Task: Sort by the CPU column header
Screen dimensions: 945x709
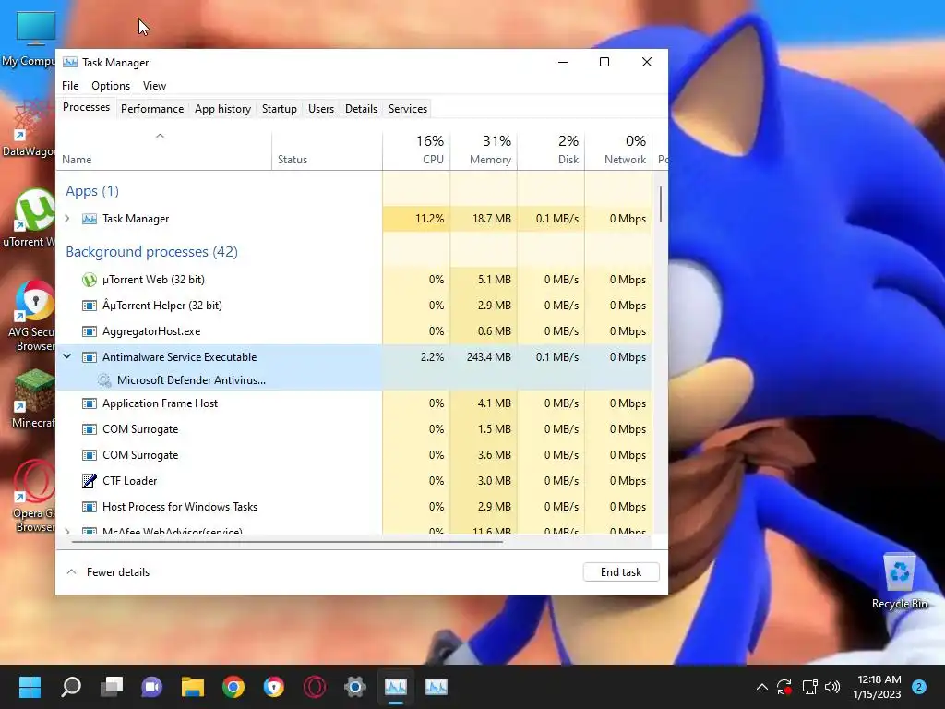Action: pyautogui.click(x=416, y=150)
